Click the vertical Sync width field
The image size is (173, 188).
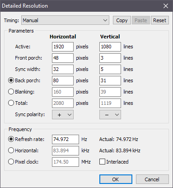coord(110,69)
